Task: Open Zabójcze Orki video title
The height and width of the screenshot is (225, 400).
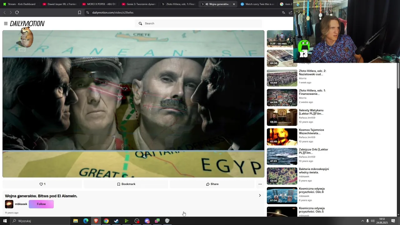Action: [313, 151]
